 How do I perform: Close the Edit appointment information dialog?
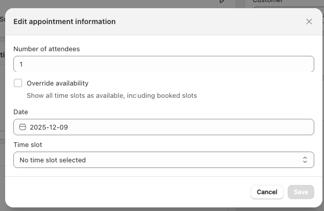[x=309, y=22]
